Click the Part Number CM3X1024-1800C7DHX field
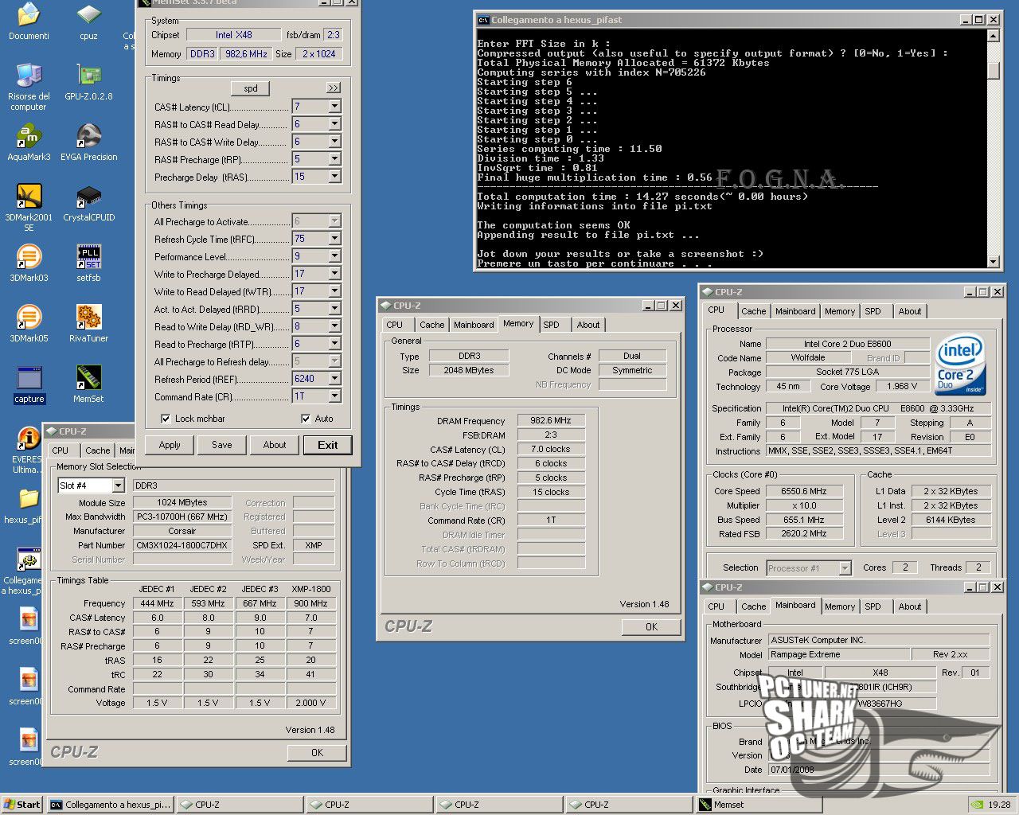The image size is (1019, 815). tap(182, 545)
